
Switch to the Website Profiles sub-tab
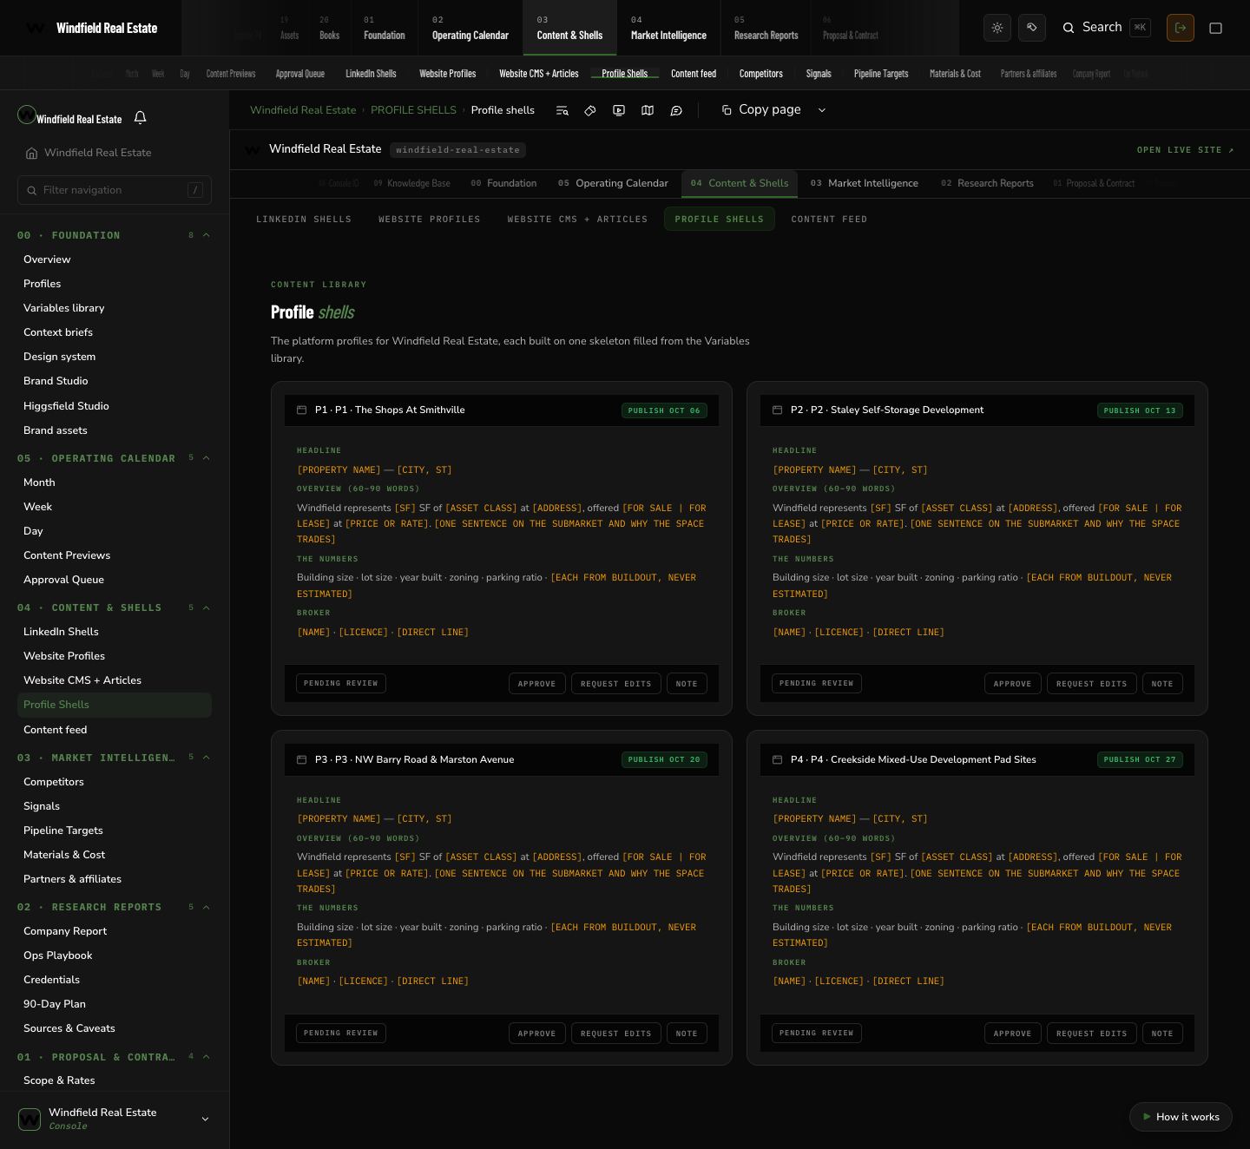pyautogui.click(x=430, y=219)
